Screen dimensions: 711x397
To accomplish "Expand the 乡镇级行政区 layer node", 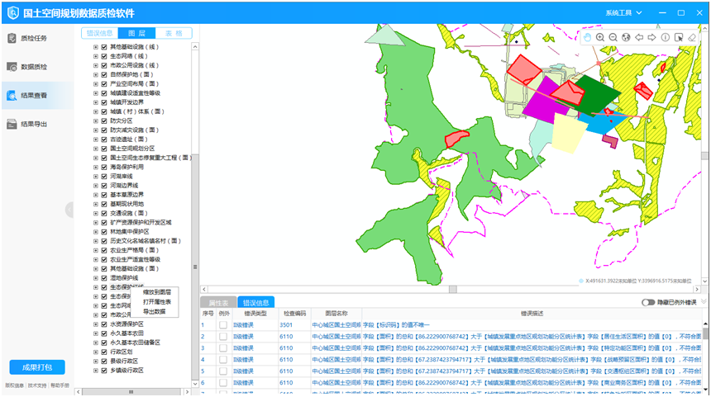I will pyautogui.click(x=96, y=371).
